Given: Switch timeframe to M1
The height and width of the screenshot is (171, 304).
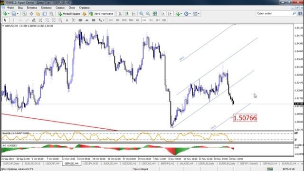Looking at the screenshot, I should tap(111, 20).
